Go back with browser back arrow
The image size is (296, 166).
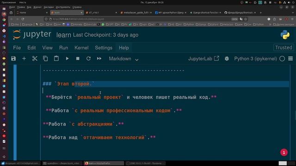click(12, 19)
